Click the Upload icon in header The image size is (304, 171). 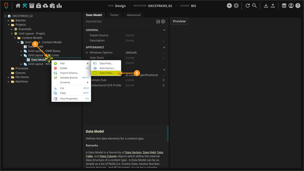tap(273, 6)
